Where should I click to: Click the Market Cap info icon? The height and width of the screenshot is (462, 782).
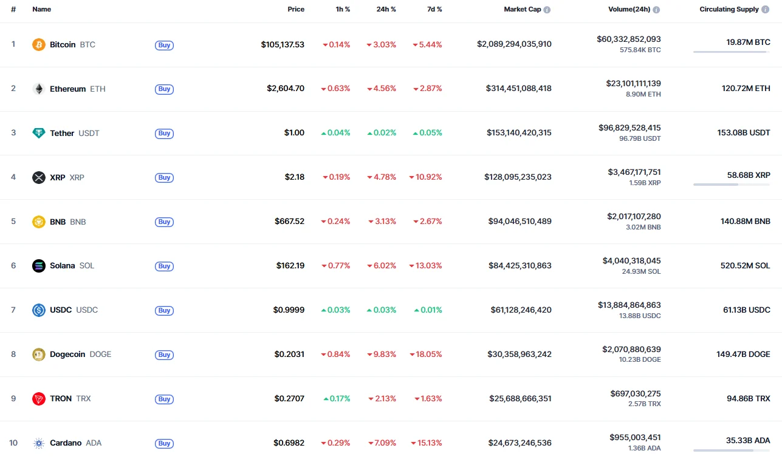click(547, 10)
